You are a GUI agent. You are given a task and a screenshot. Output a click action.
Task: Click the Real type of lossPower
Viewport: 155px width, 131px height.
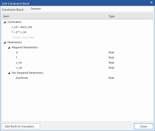pyautogui.click(x=111, y=78)
